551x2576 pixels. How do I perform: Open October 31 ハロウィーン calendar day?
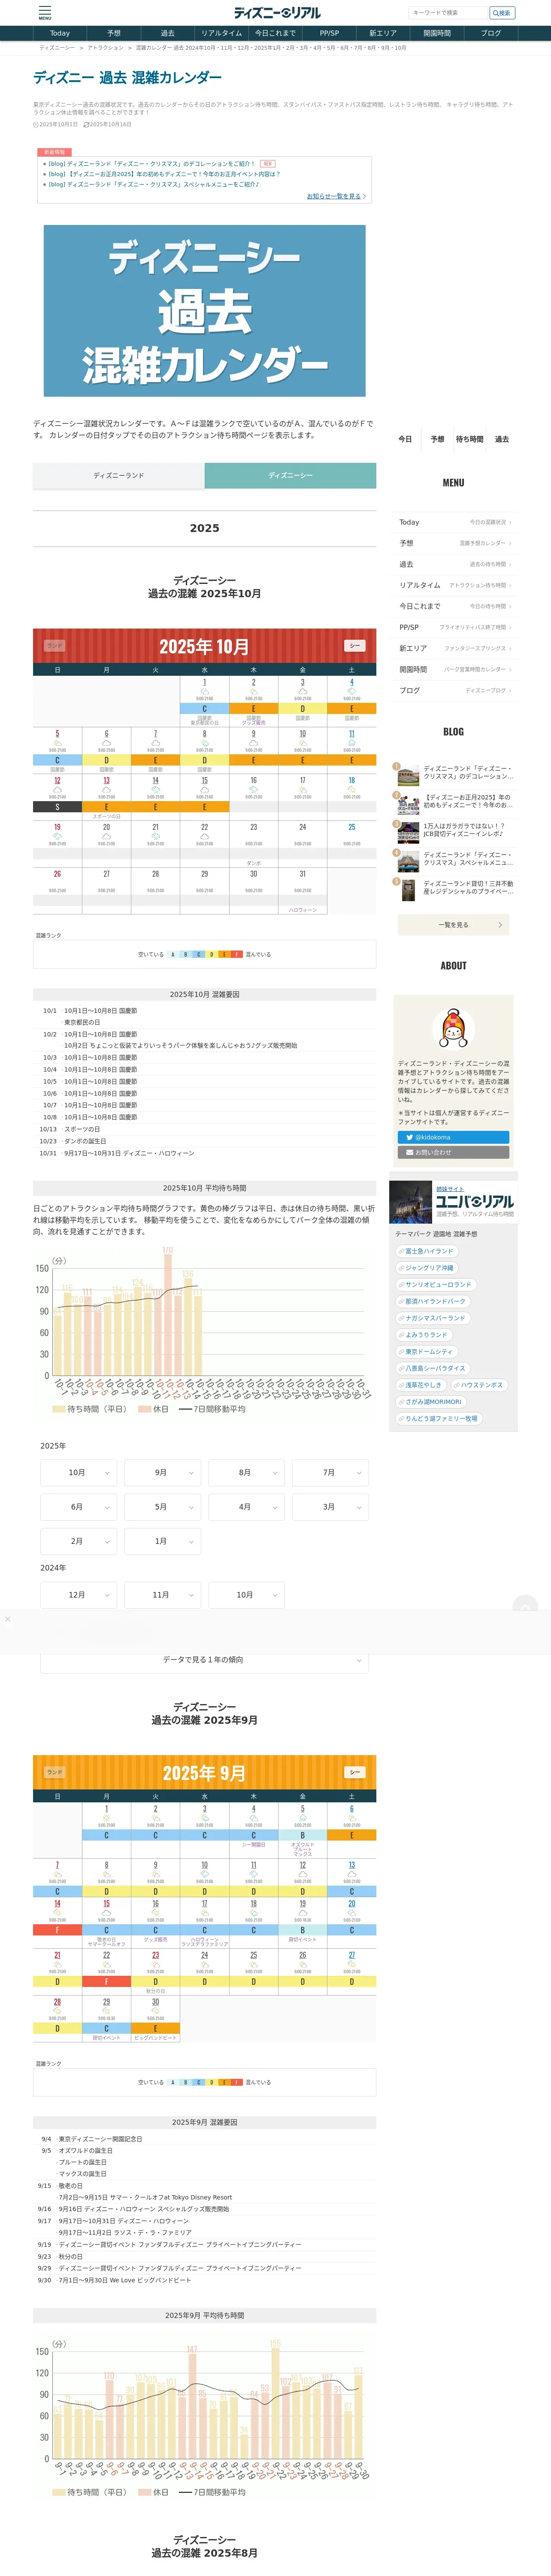coord(302,891)
